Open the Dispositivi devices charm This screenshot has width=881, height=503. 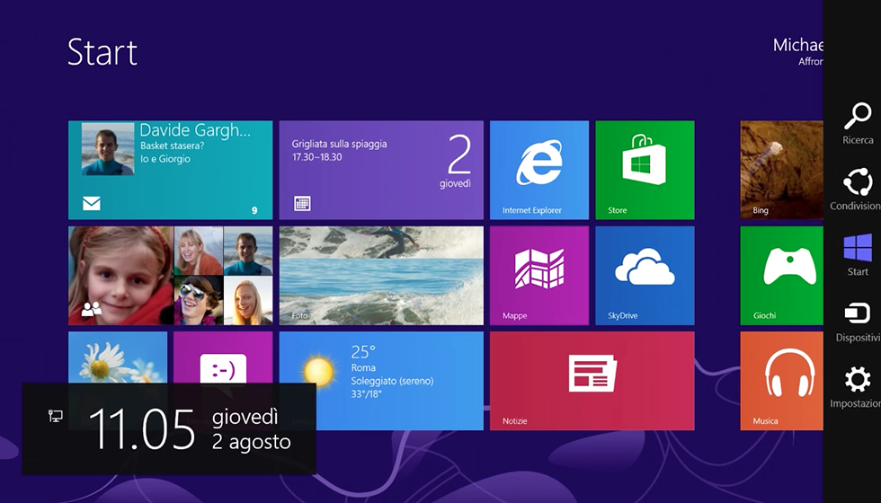click(857, 320)
